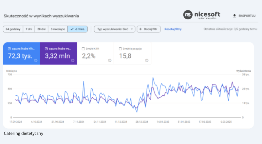
Task: Select the 3 miesiące date range
Action: click(57, 29)
